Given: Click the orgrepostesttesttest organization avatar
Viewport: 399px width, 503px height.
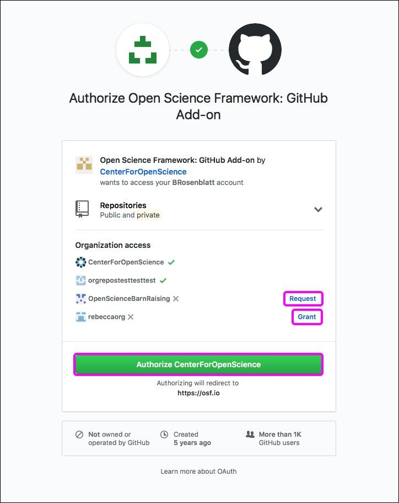Looking at the screenshot, I should (x=80, y=280).
